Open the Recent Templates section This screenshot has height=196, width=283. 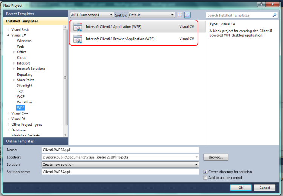35,14
